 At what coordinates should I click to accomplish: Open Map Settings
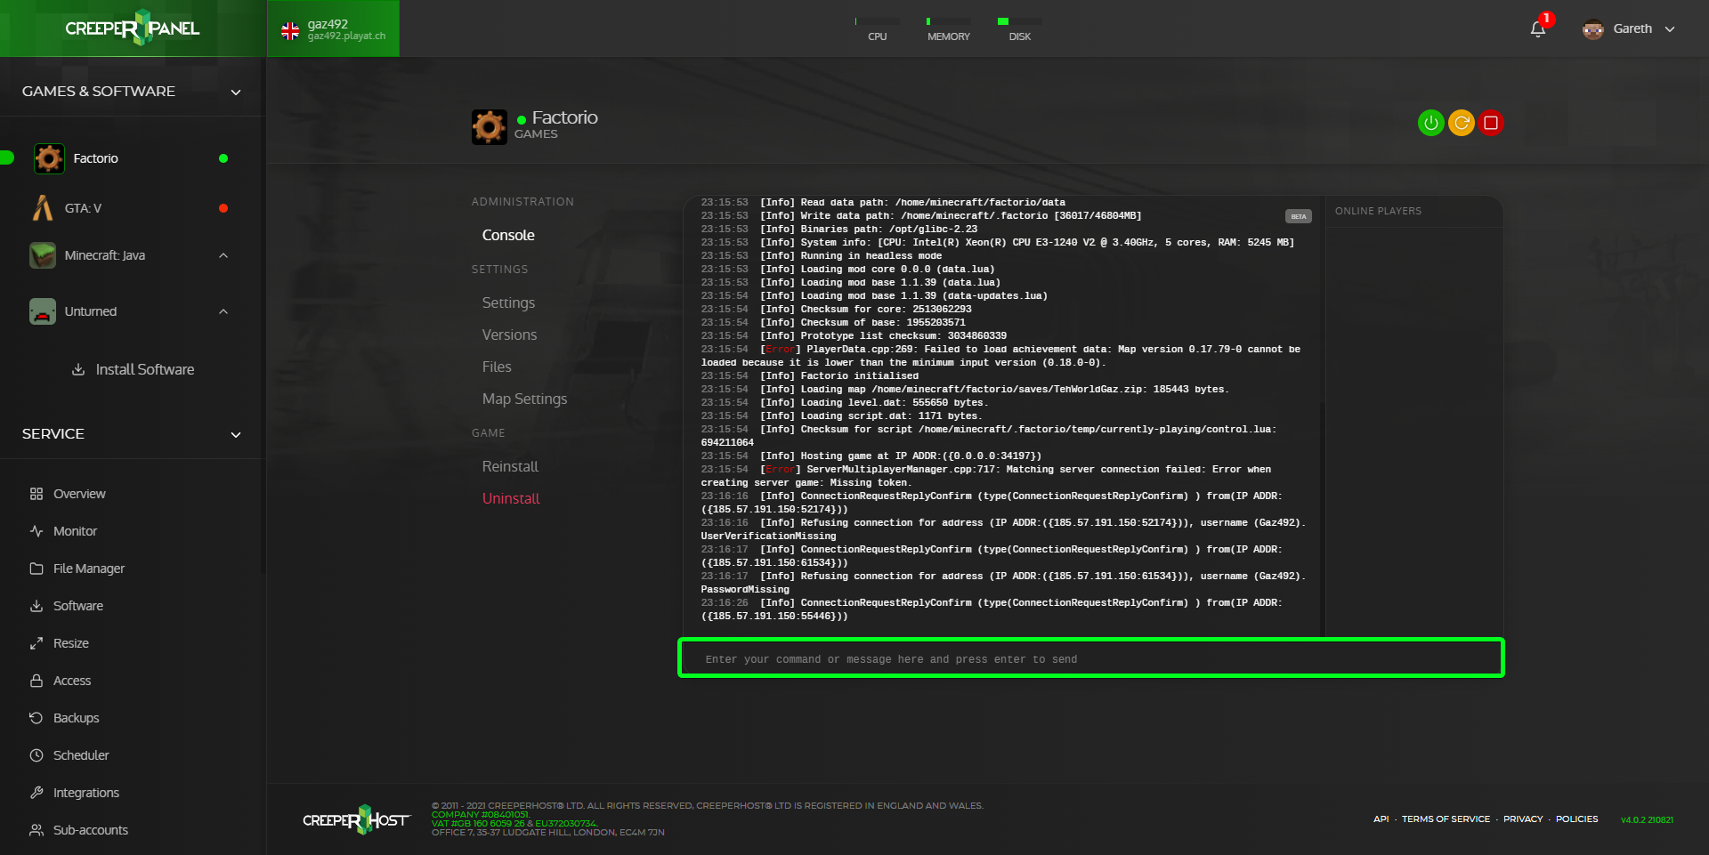[524, 399]
